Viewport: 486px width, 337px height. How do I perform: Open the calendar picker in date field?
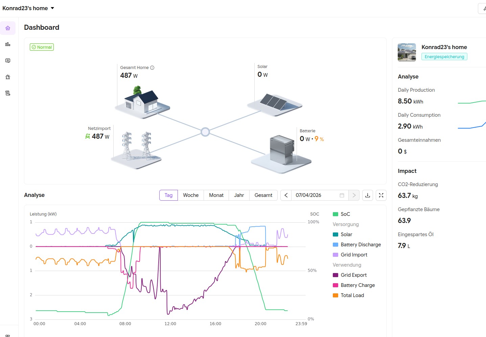(342, 195)
